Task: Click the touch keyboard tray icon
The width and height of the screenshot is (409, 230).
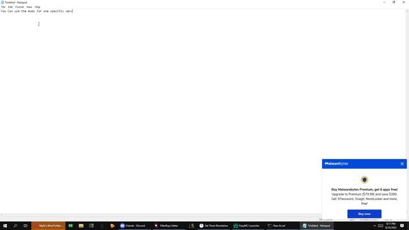Action: click(x=381, y=226)
